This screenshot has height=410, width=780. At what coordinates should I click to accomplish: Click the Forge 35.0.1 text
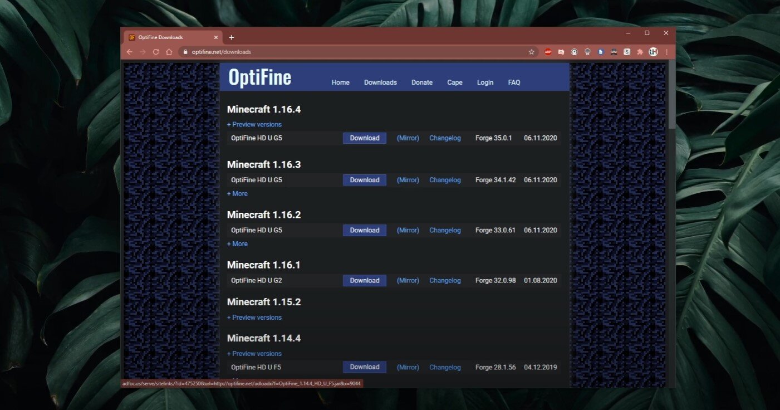coord(493,138)
